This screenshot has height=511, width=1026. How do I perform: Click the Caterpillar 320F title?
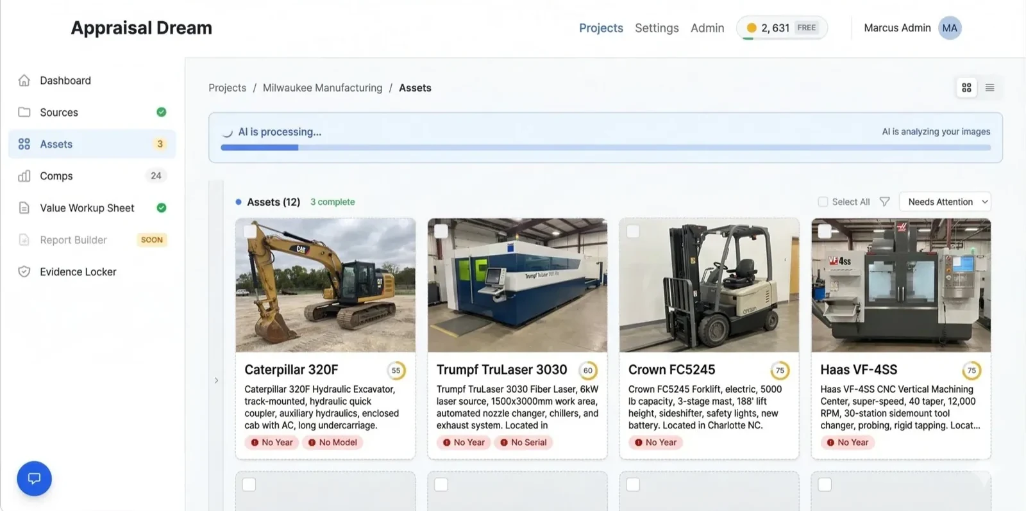[291, 369]
